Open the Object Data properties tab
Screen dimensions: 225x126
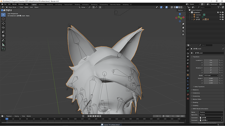188,91
